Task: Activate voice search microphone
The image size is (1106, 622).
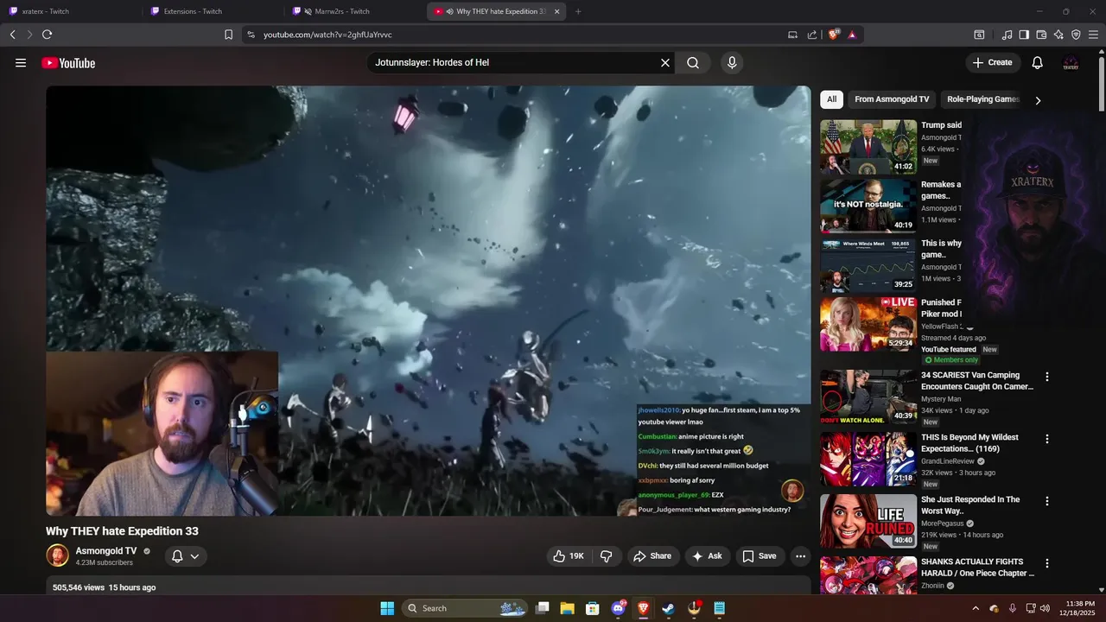Action: [732, 62]
